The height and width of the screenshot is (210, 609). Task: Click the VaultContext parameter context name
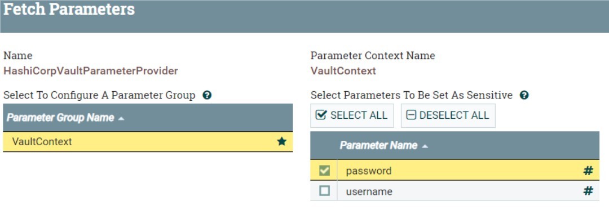[343, 71]
